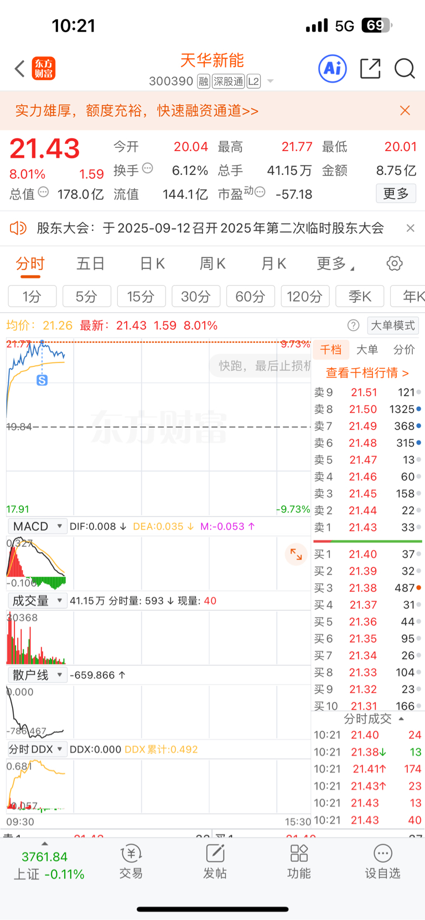
Task: Switch to the 五日 tab
Action: click(91, 263)
